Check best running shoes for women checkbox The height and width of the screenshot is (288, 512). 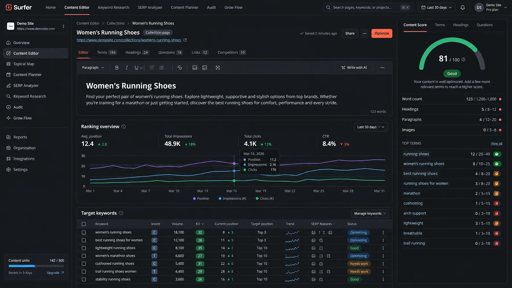click(84, 240)
